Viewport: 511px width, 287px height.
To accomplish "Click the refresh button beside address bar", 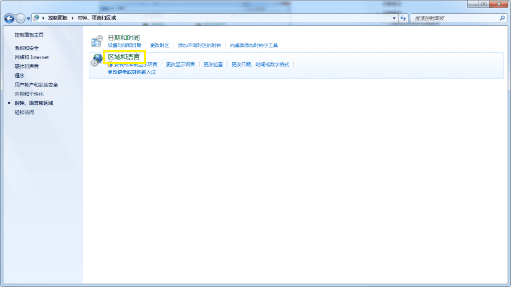I will pyautogui.click(x=404, y=18).
